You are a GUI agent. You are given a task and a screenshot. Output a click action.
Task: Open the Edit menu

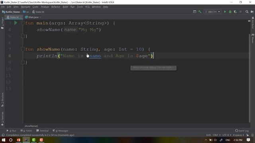click(9, 7)
